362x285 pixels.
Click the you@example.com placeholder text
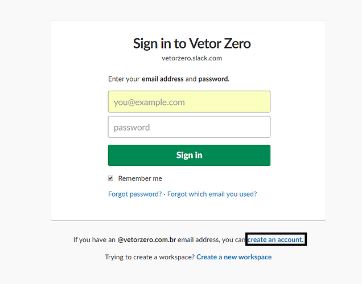(149, 102)
